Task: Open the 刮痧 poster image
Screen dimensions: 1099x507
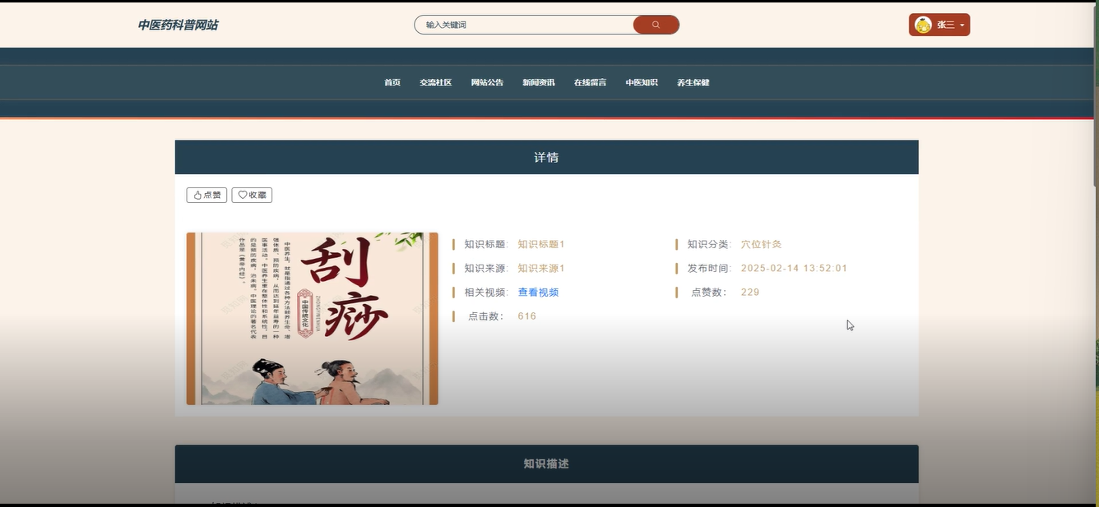Action: 313,319
